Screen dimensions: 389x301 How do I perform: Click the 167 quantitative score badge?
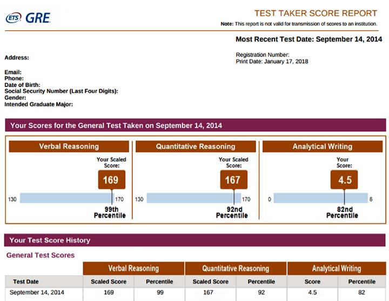point(233,179)
